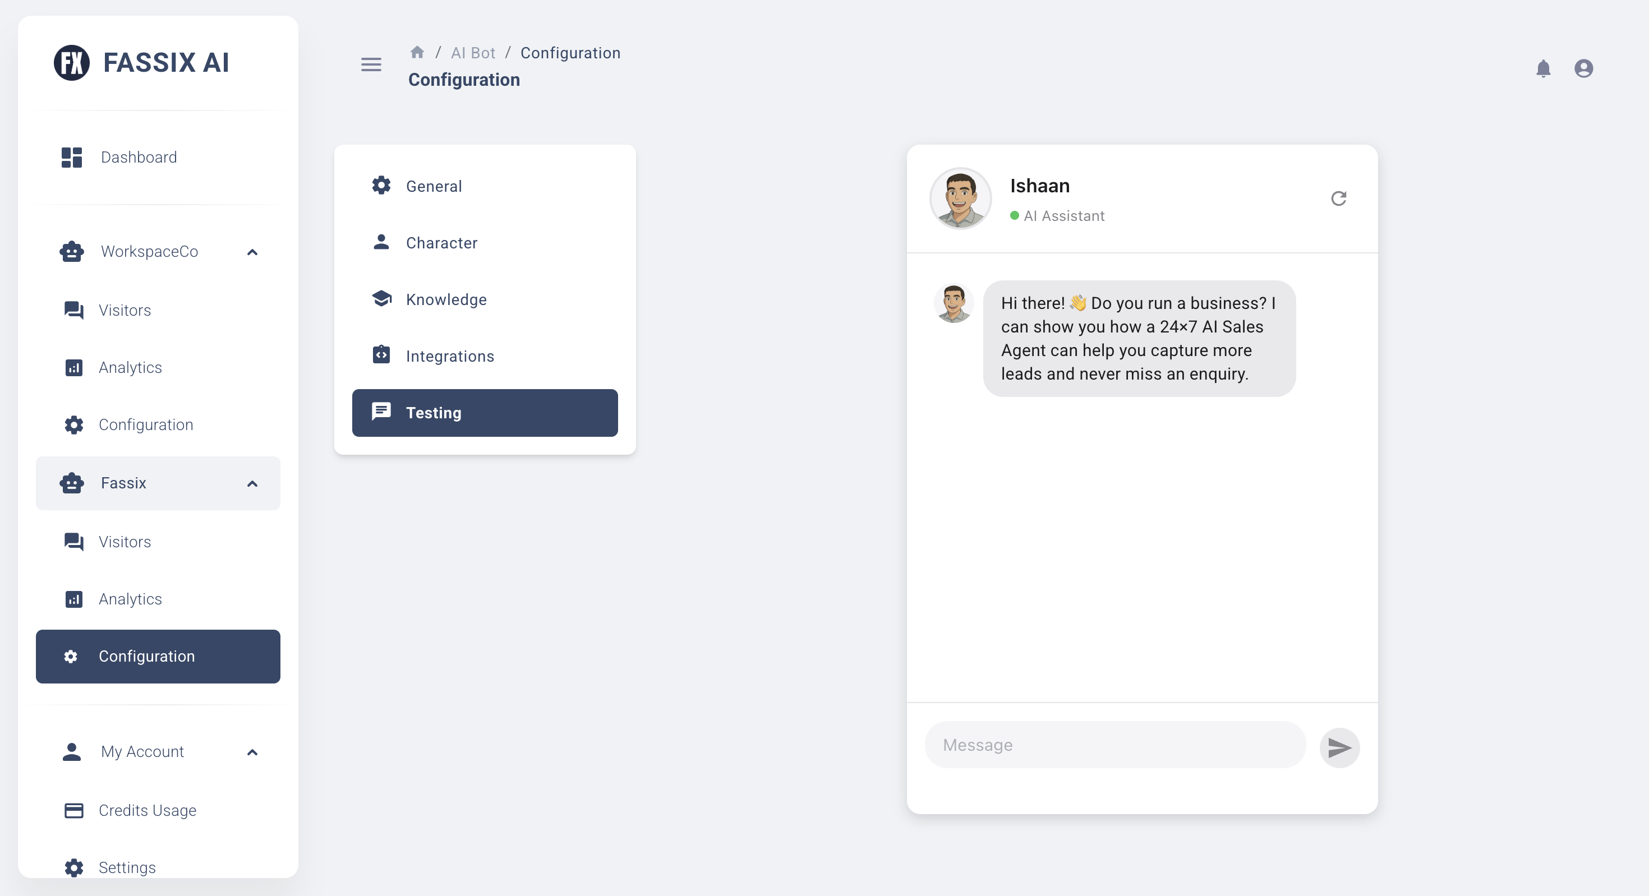Collapse the WorkspaceCo section

[252, 252]
